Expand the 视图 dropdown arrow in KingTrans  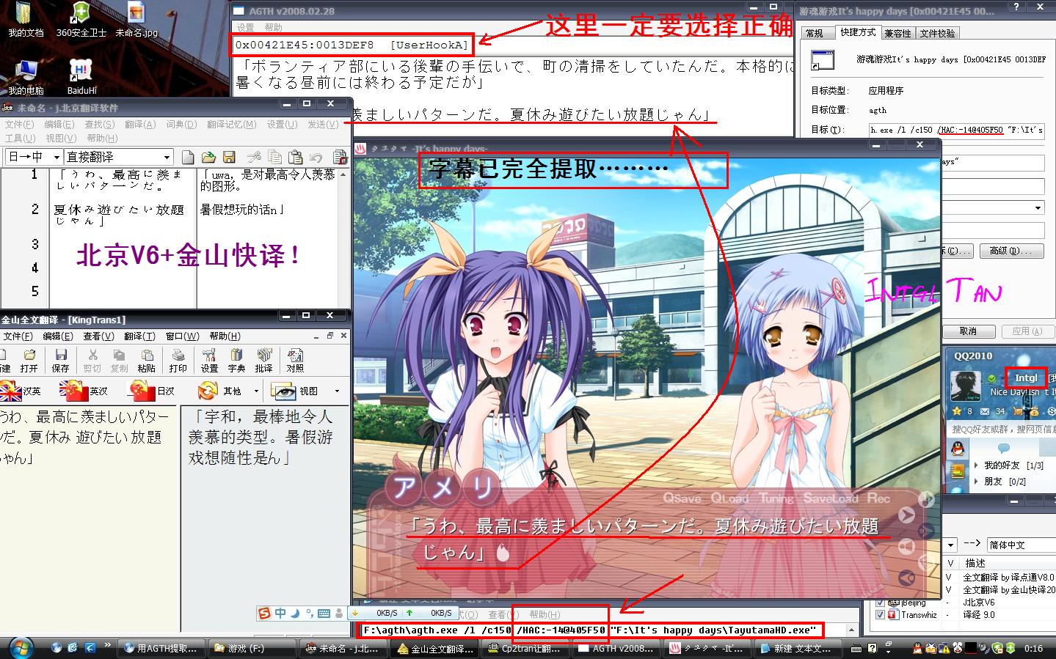337,391
